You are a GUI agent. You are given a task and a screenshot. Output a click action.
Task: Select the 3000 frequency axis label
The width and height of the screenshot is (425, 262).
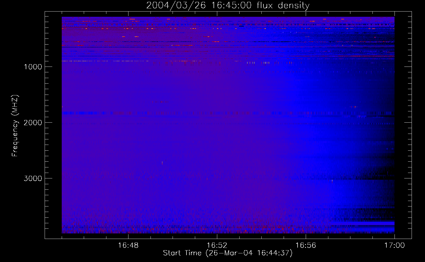33,178
